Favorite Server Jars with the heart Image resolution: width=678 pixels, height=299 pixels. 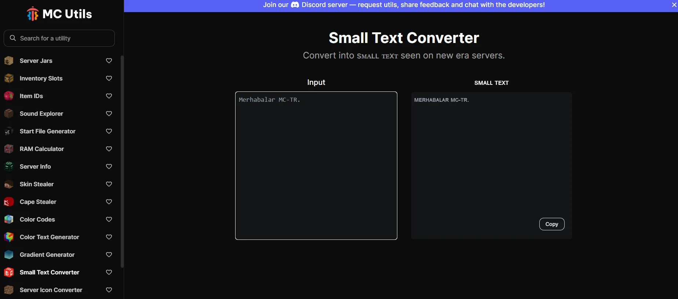(109, 61)
